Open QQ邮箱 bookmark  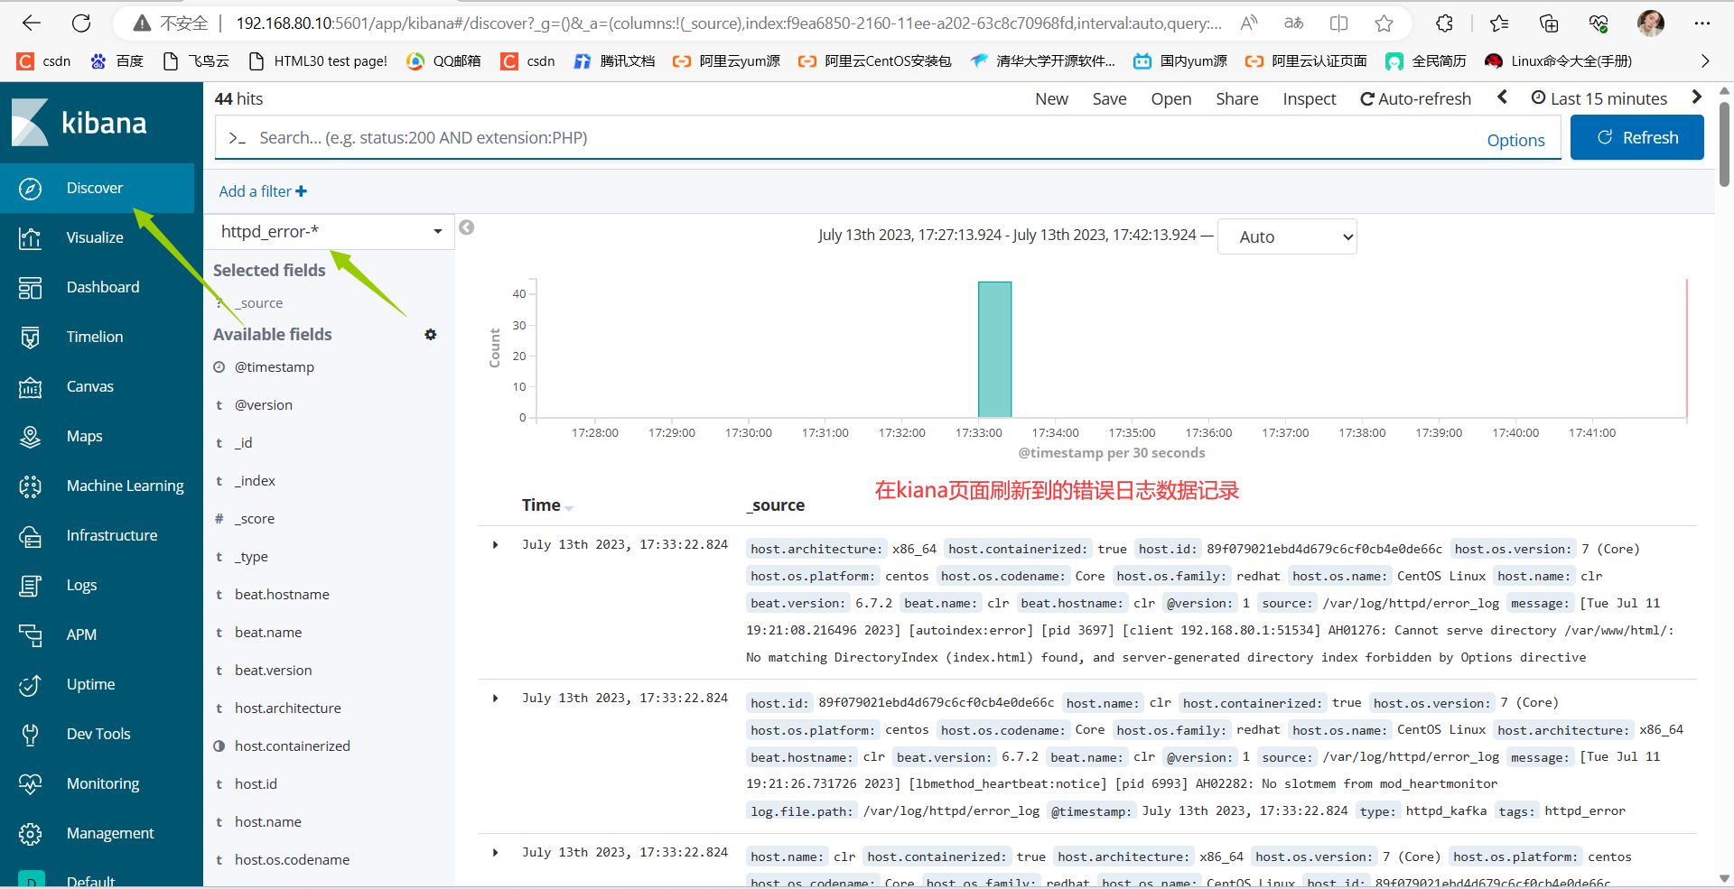click(x=443, y=60)
